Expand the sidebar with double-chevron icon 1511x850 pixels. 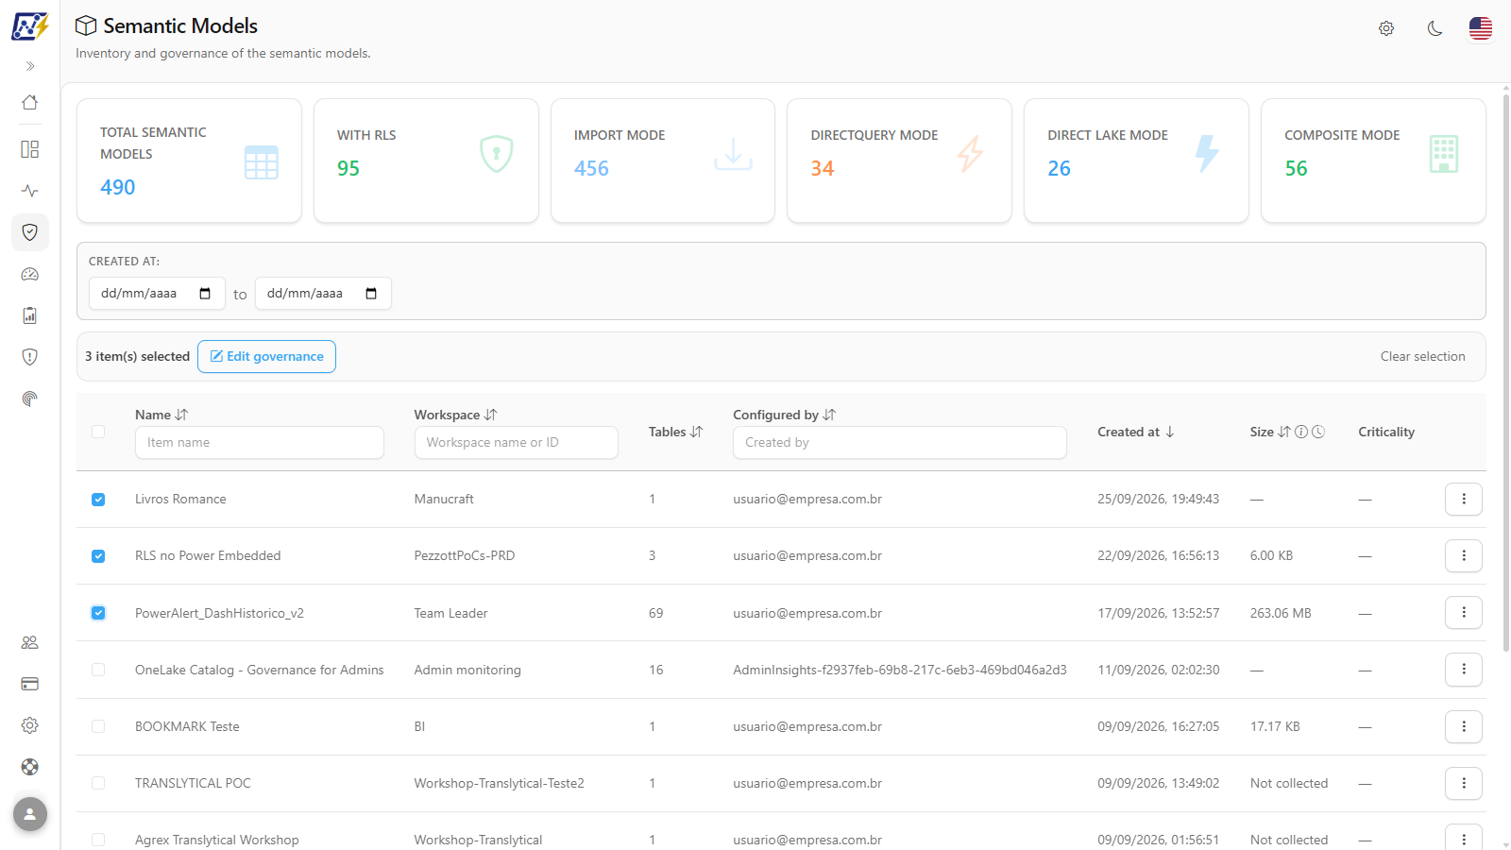[x=30, y=66]
